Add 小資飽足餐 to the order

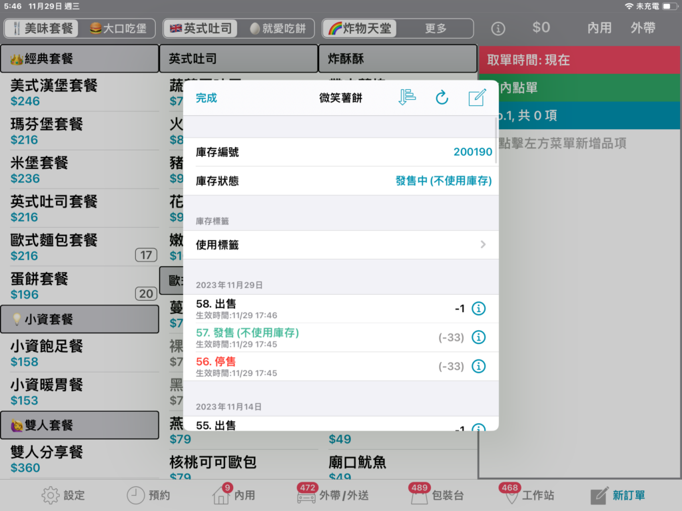[80, 353]
